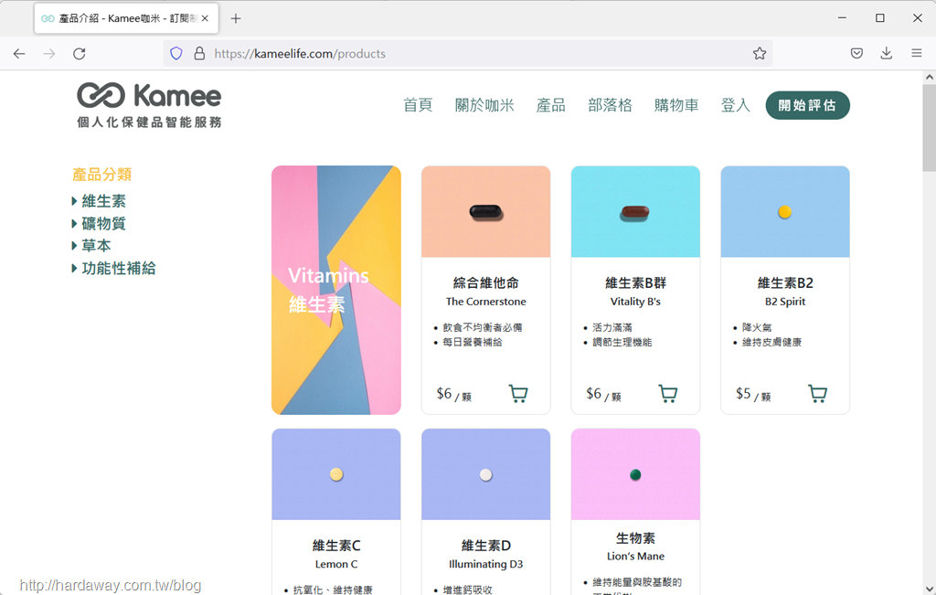Click the 維生素B2 product title
Screen dimensions: 936x595
tap(785, 283)
